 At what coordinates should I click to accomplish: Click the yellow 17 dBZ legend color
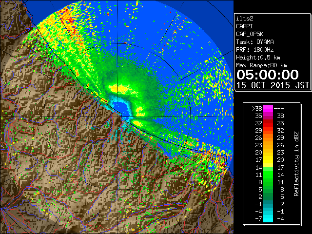(268, 160)
